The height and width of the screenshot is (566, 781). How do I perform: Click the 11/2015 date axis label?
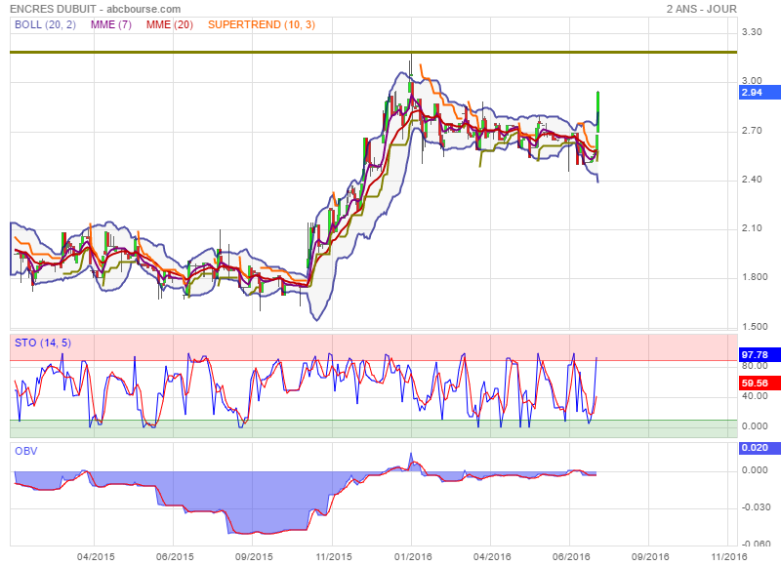click(x=333, y=556)
